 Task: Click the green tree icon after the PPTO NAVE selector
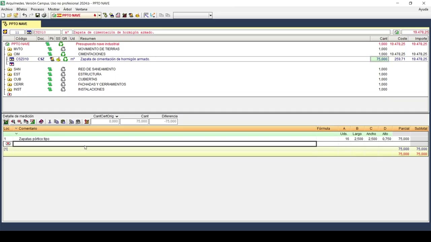click(x=105, y=15)
